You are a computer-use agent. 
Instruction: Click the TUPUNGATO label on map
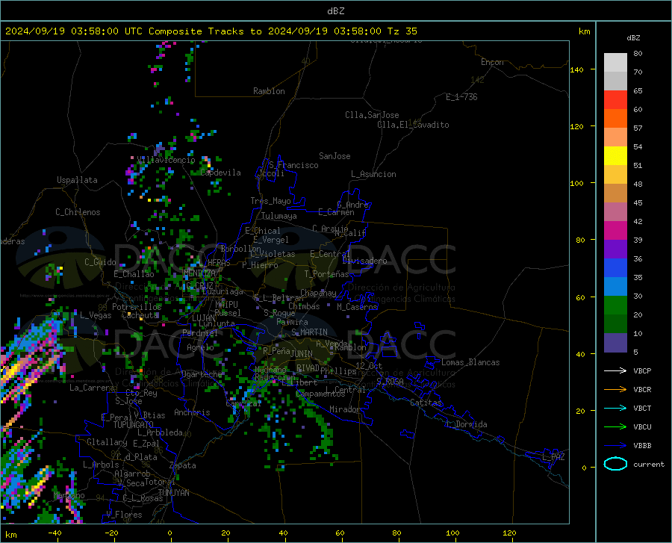(134, 425)
